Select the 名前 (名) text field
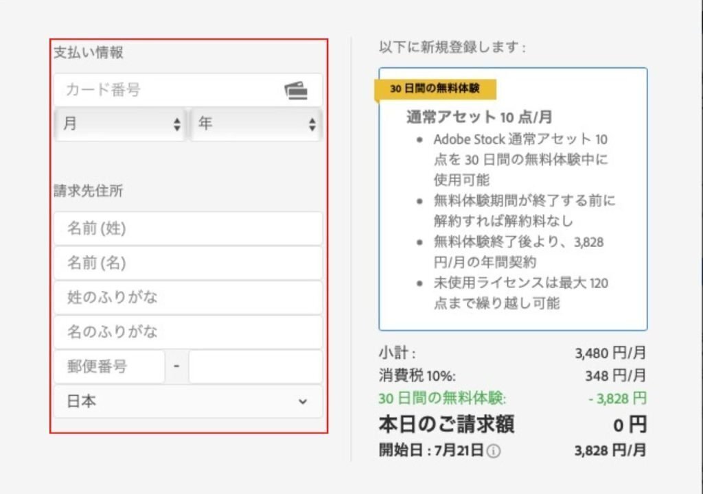The height and width of the screenshot is (494, 703). pyautogui.click(x=187, y=263)
